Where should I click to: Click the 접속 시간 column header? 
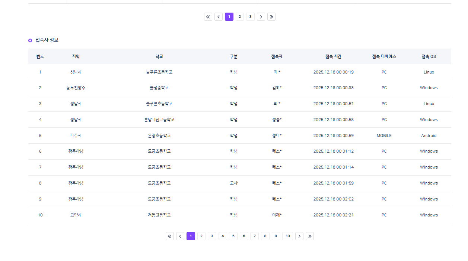333,56
